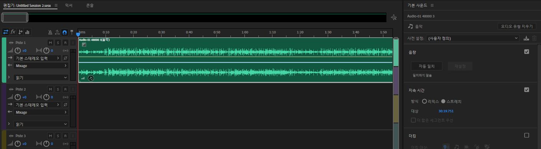Toggle the 지속 시간 section checkbox
The image size is (541, 149).
coord(526,90)
